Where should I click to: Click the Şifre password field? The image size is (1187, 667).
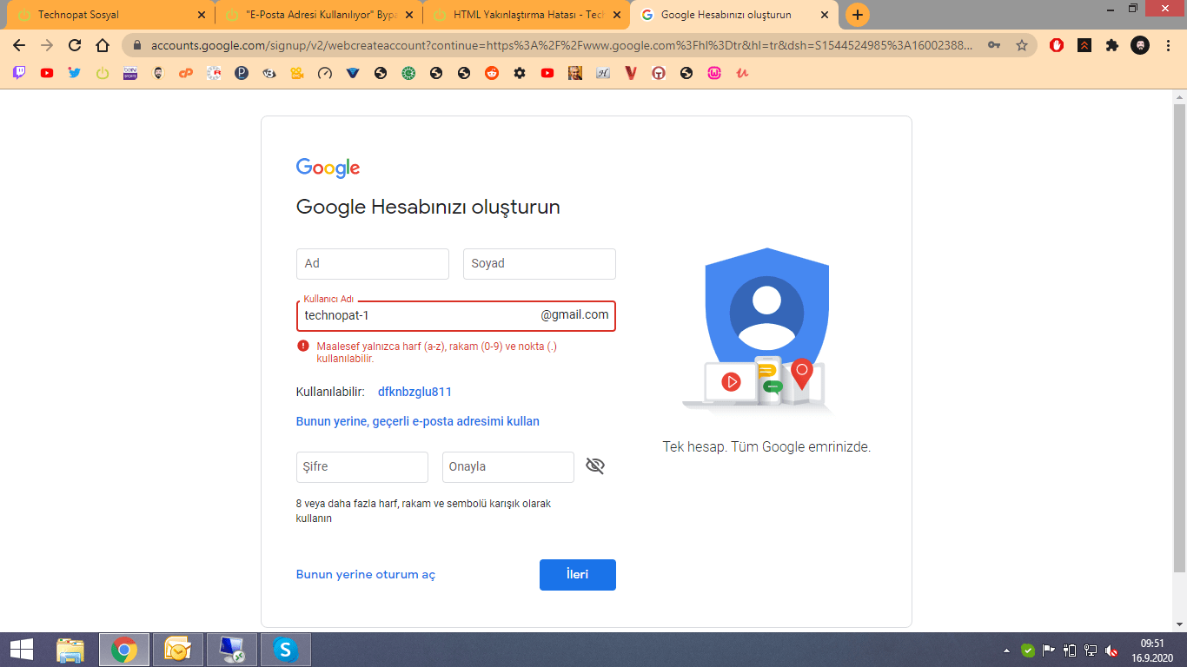pyautogui.click(x=362, y=467)
